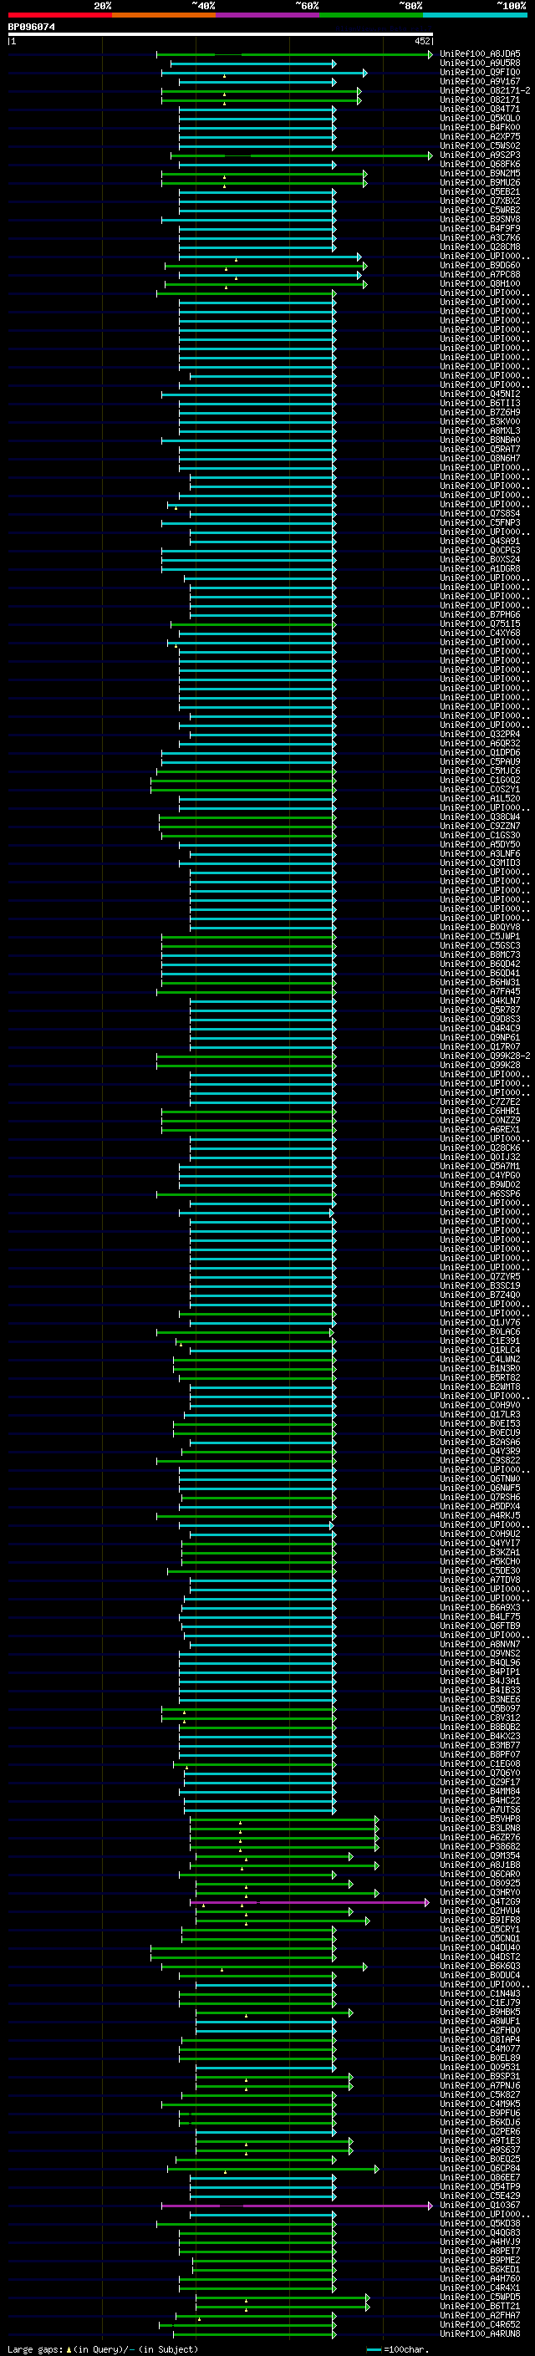This screenshot has width=535, height=2356.
Task: Click the green alignment bar for UniRef100_A9S2P3
Action: pos(301,155)
